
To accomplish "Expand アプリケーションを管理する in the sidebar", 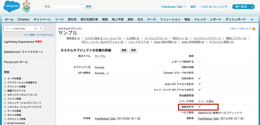I will coord(5,83).
